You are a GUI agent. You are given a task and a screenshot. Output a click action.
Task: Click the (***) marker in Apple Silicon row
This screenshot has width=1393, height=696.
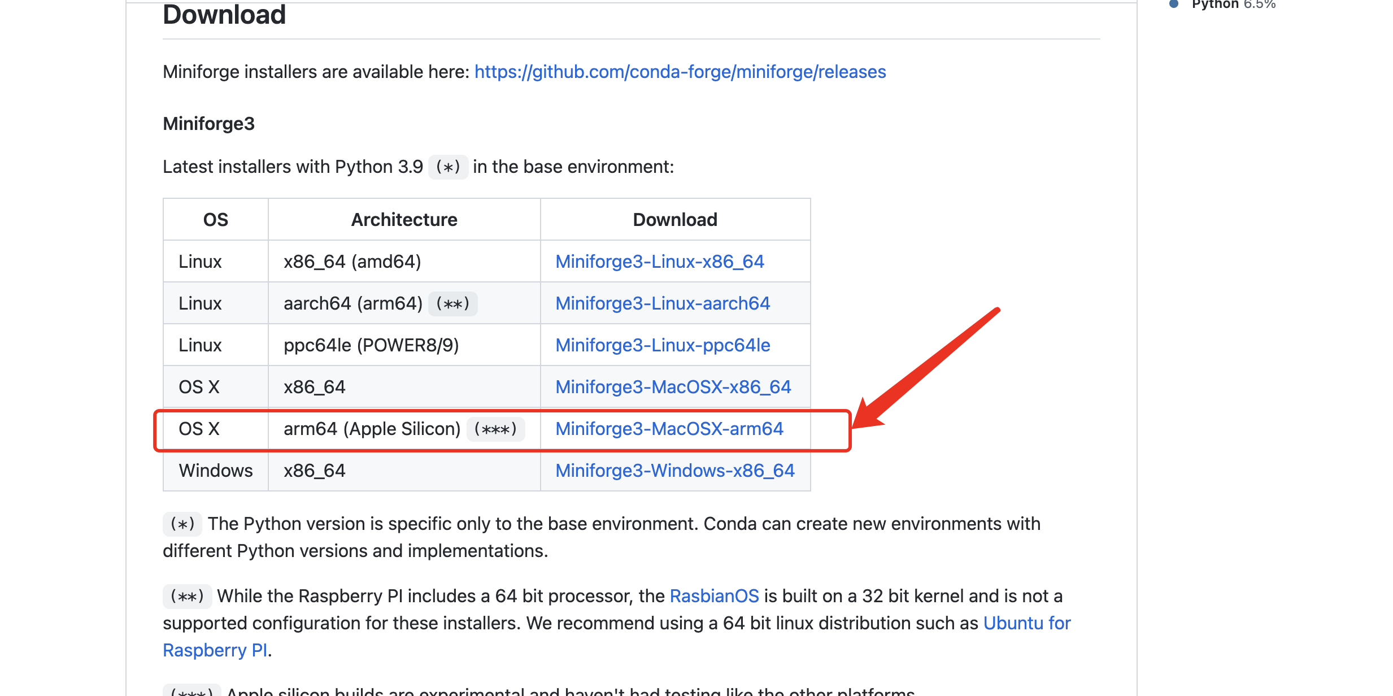click(495, 429)
